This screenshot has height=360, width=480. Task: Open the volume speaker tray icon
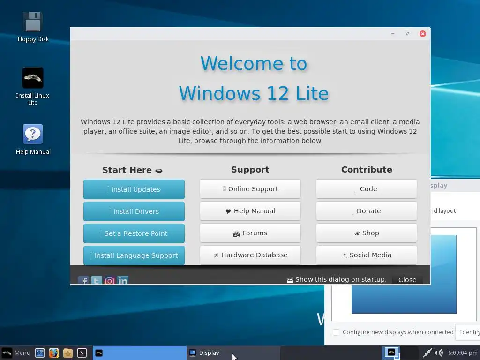438,353
